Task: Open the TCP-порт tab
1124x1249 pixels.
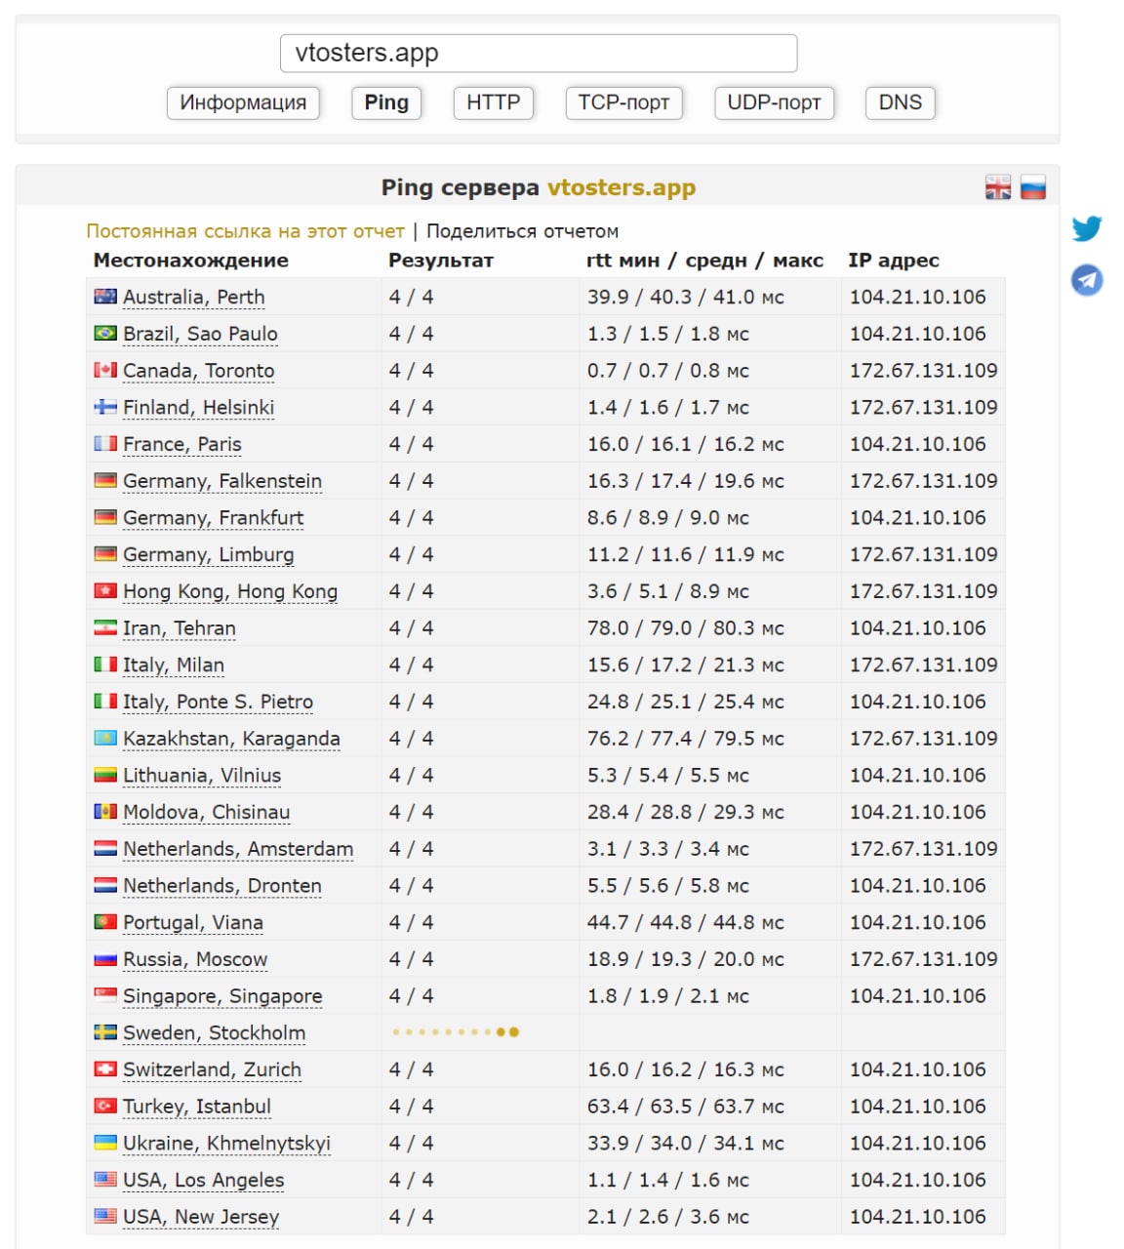Action: click(623, 102)
